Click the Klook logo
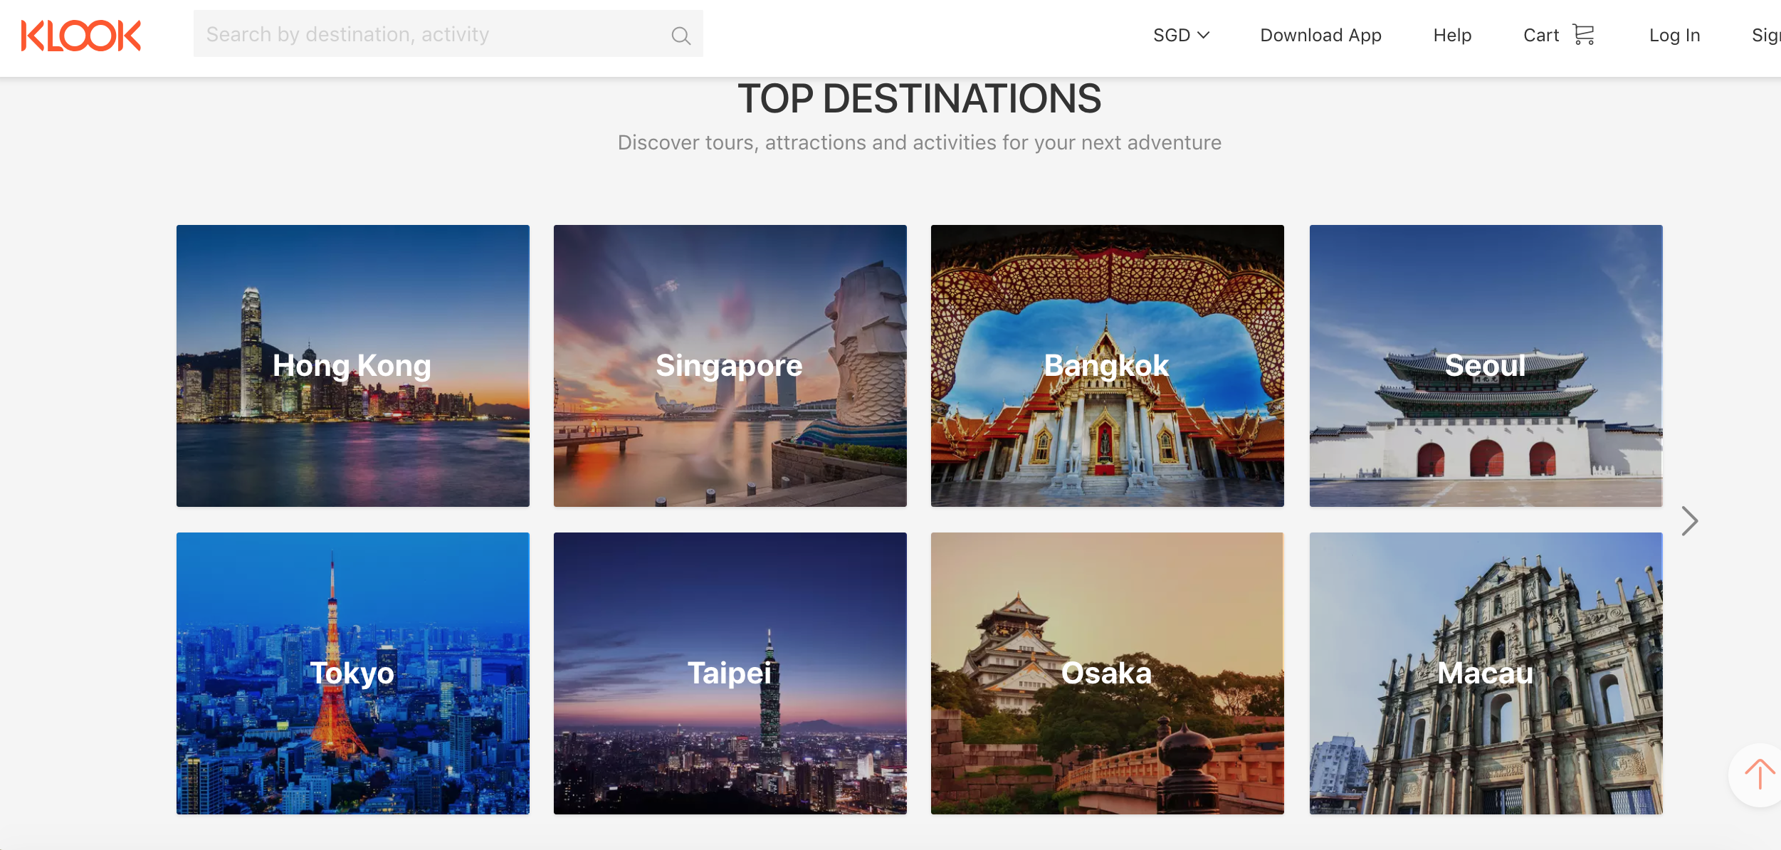Image resolution: width=1781 pixels, height=850 pixels. tap(81, 36)
